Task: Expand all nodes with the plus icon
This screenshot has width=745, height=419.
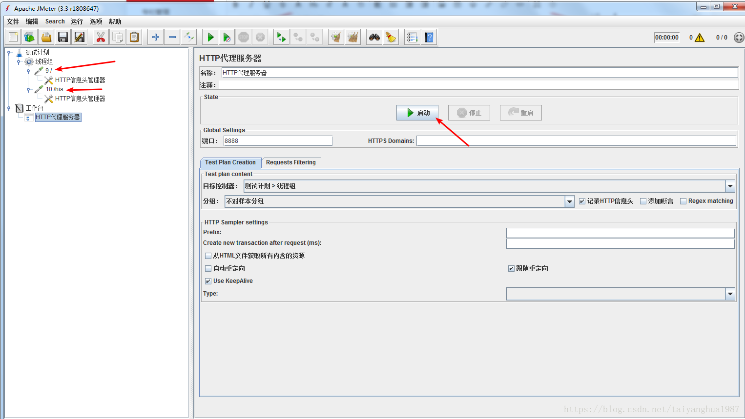Action: [x=156, y=37]
